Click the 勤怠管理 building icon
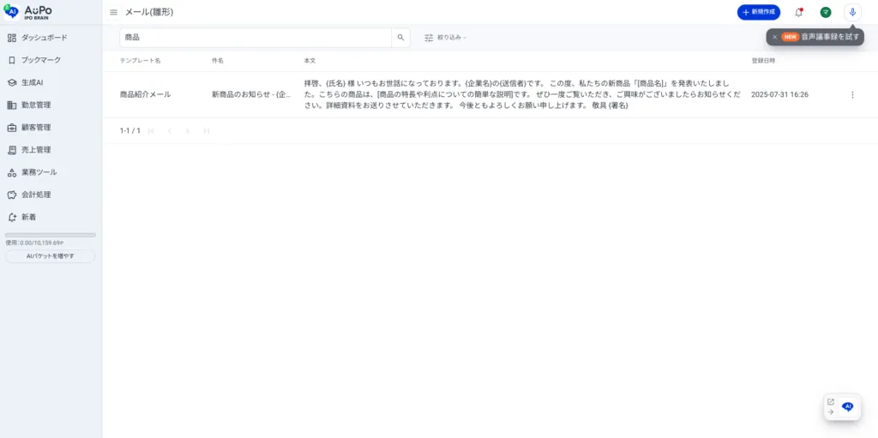Image resolution: width=878 pixels, height=438 pixels. pos(12,105)
